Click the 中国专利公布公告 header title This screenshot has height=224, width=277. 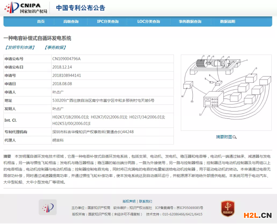tap(80, 8)
